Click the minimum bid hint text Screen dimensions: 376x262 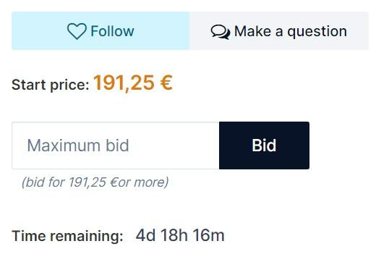tap(95, 182)
